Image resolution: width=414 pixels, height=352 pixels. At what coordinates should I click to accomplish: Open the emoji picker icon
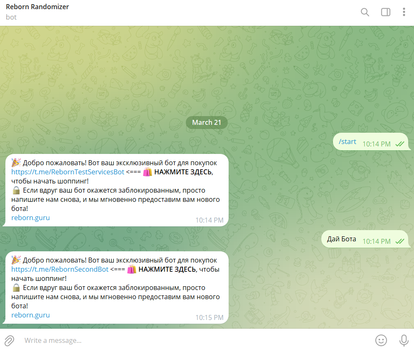pos(381,340)
